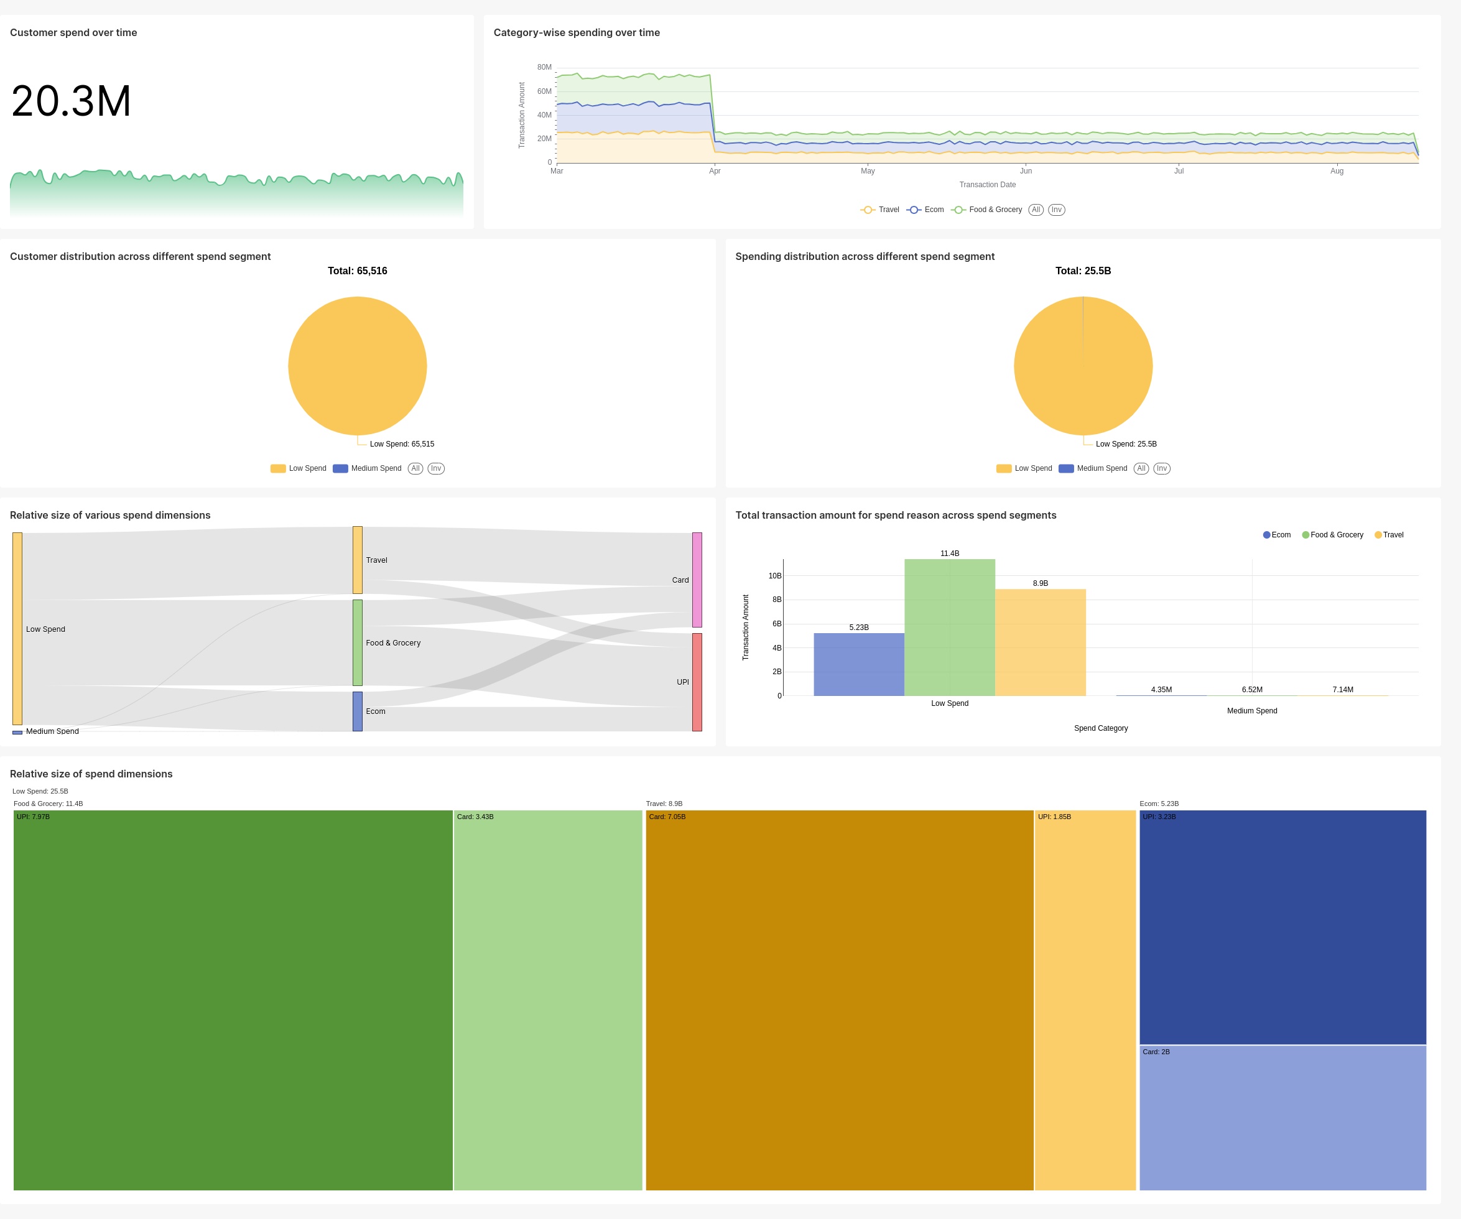The width and height of the screenshot is (1461, 1219).
Task: Toggle Food & Grocery series in line chart legend
Action: tap(986, 210)
